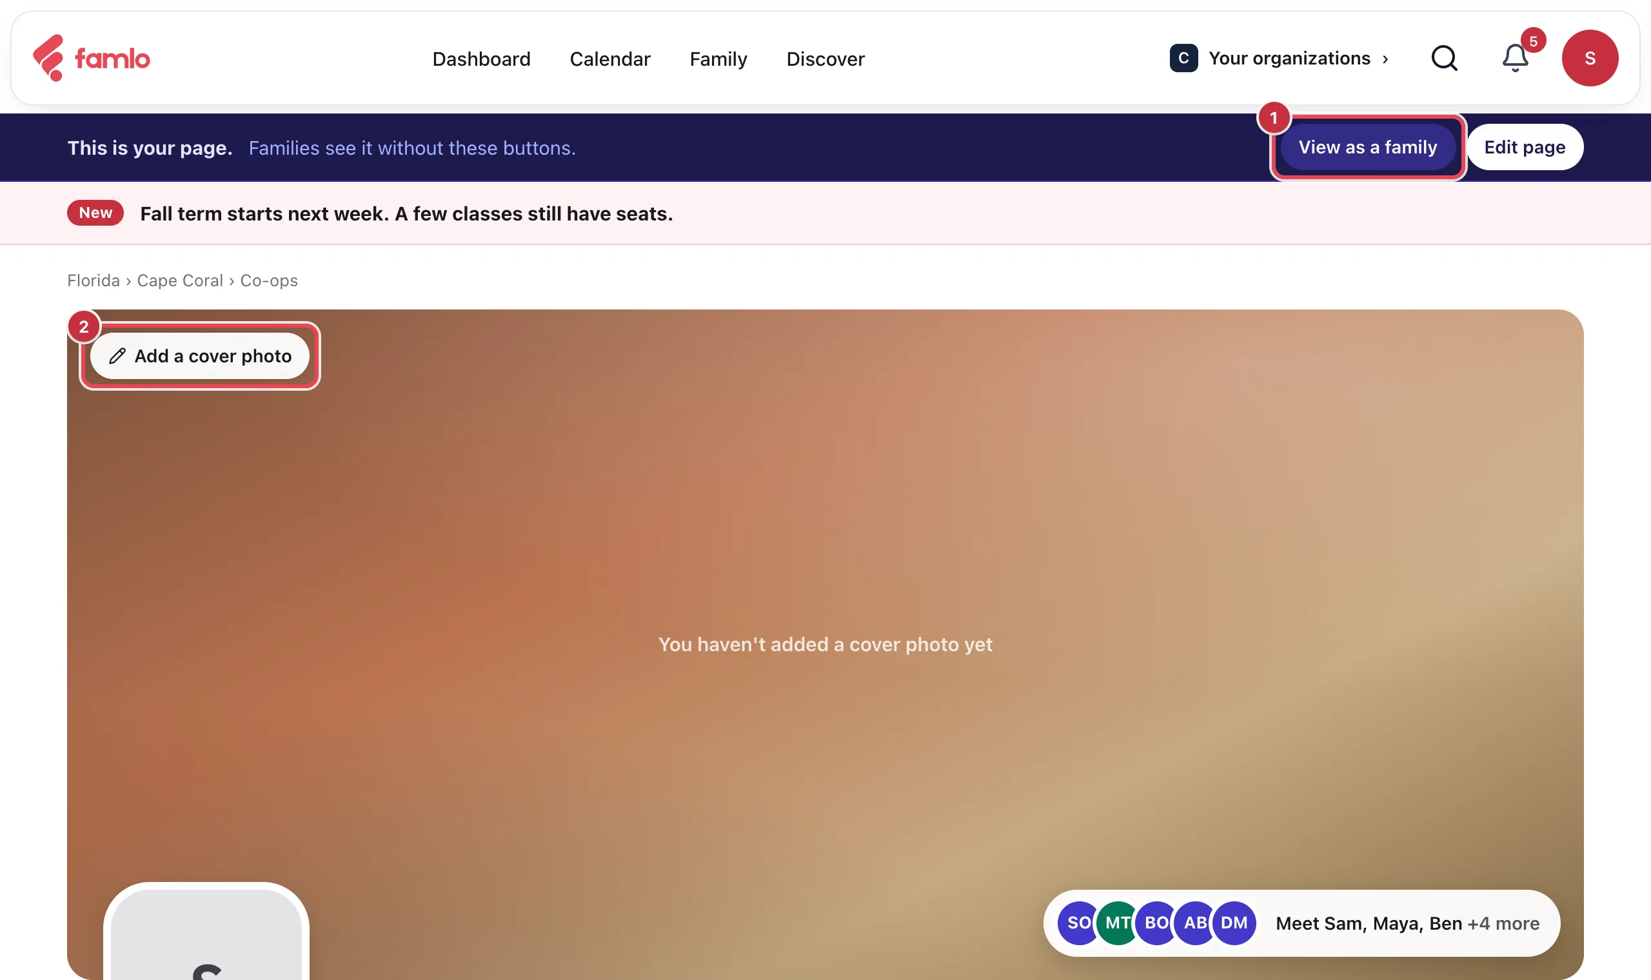The height and width of the screenshot is (980, 1651).
Task: Click the Fall term announcement text
Action: pyautogui.click(x=406, y=213)
